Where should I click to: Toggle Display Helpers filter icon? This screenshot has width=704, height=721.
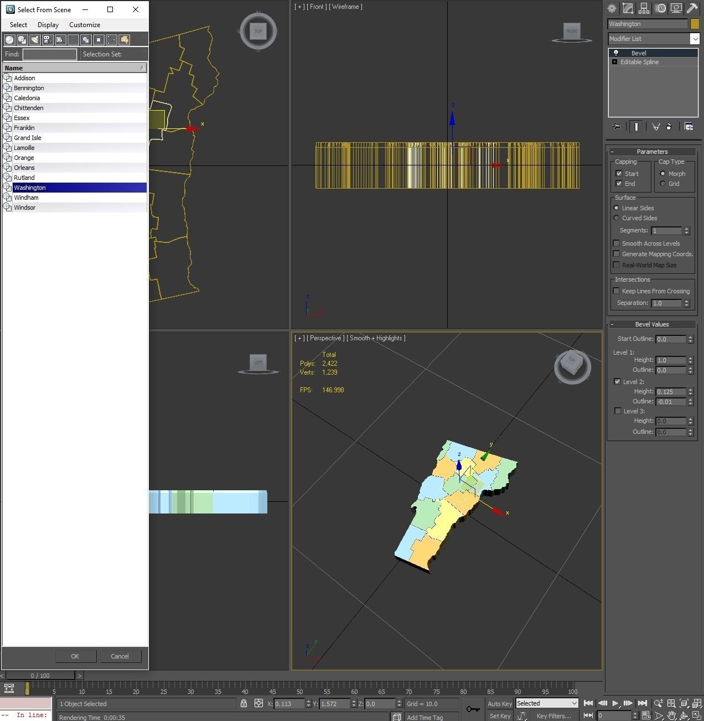coord(60,40)
